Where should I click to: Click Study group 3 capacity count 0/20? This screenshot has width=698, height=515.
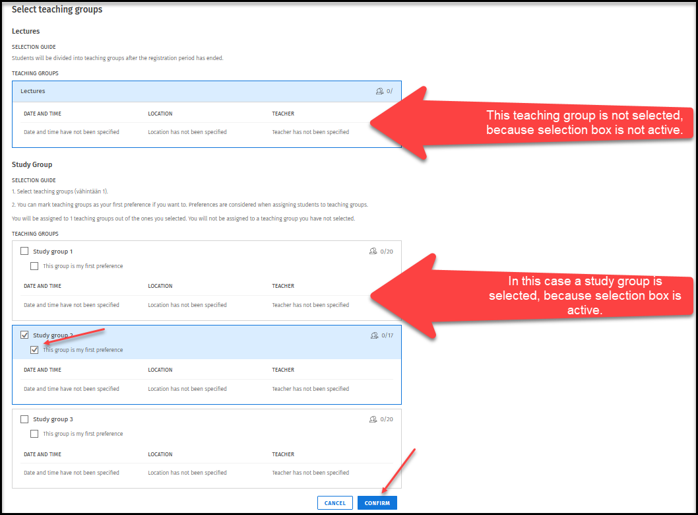[x=387, y=419]
